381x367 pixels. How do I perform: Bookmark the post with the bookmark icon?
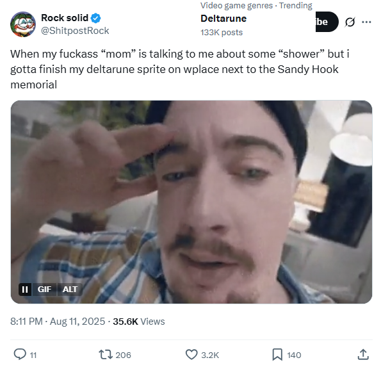click(x=277, y=355)
